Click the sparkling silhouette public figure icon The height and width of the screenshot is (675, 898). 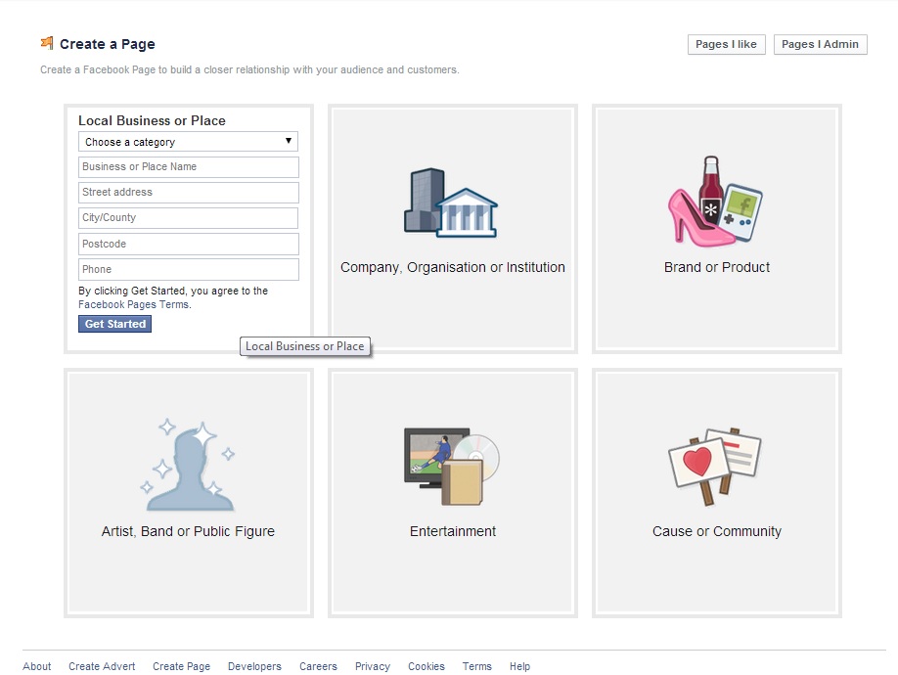(x=189, y=466)
